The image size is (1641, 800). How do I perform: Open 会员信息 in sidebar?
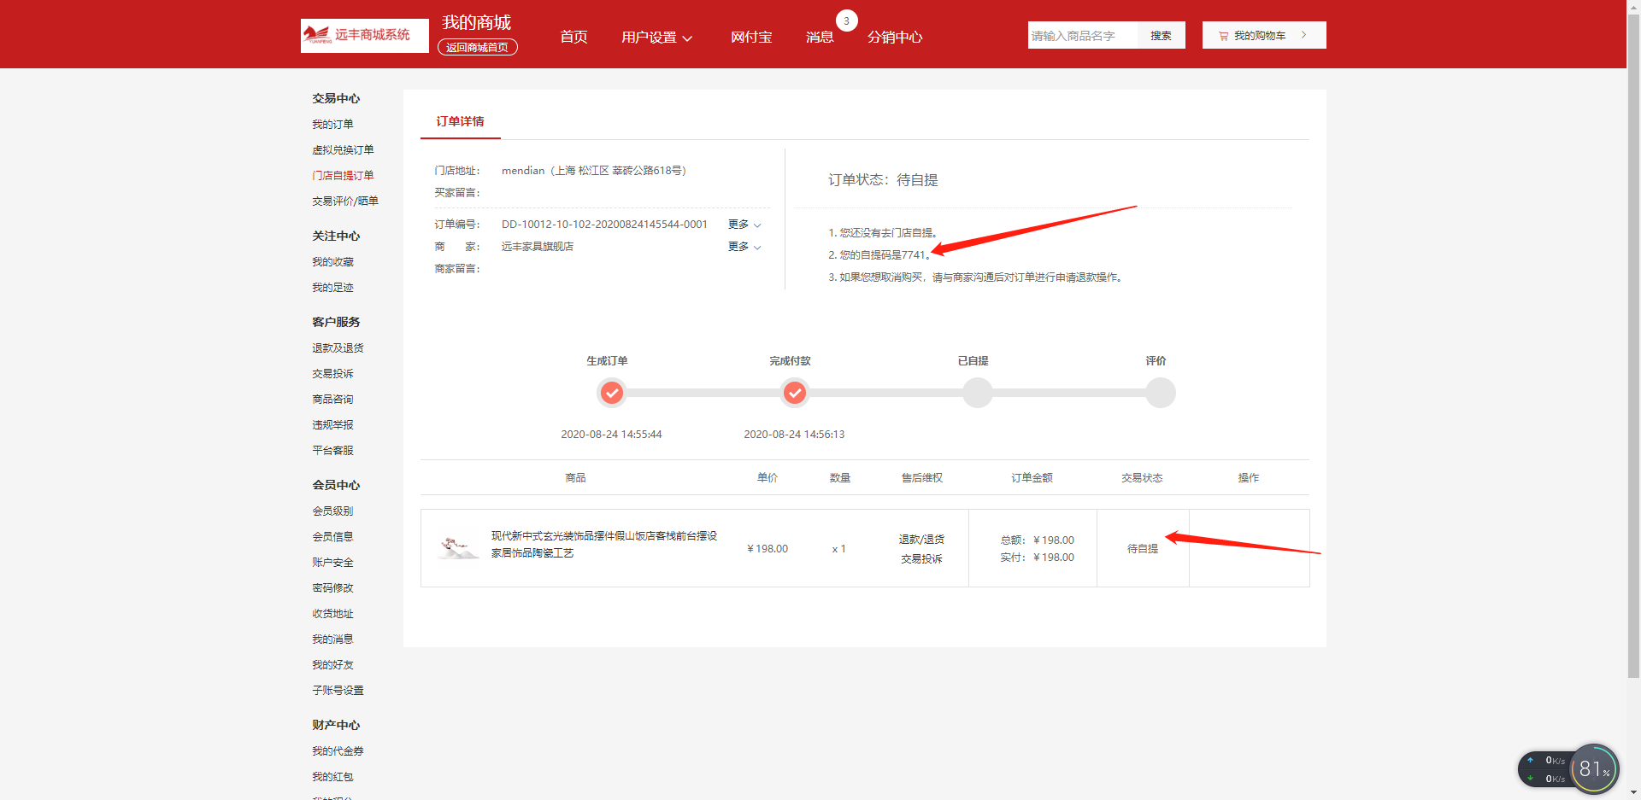pos(332,537)
